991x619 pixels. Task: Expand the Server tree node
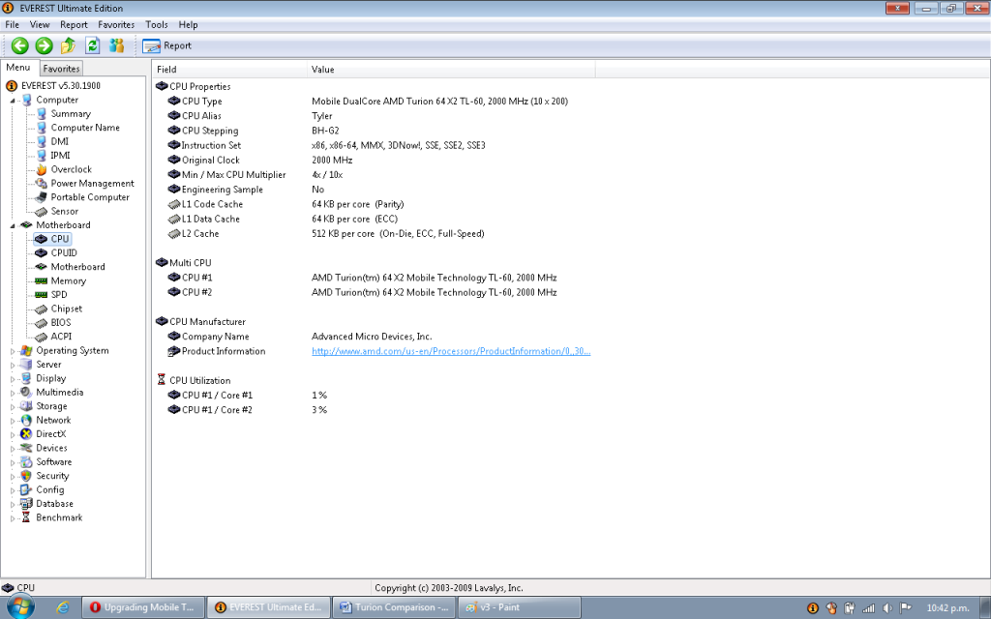coord(13,365)
